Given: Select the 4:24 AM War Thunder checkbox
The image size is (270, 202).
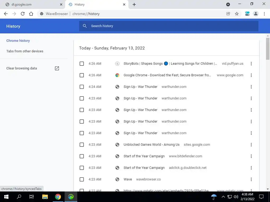Looking at the screenshot, I should [82, 87].
